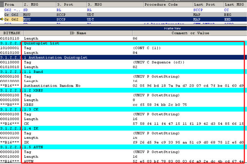Select the Length 8 row
This screenshot has width=247, height=164.
[x=123, y=100]
